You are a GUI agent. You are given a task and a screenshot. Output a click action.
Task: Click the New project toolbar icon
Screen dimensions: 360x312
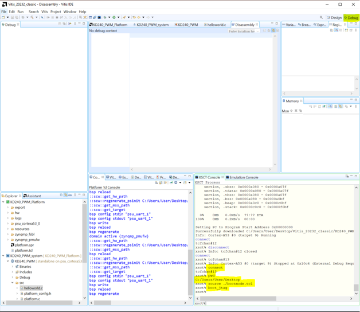3,17
